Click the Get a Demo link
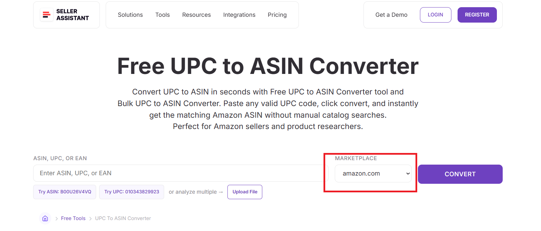 (391, 15)
